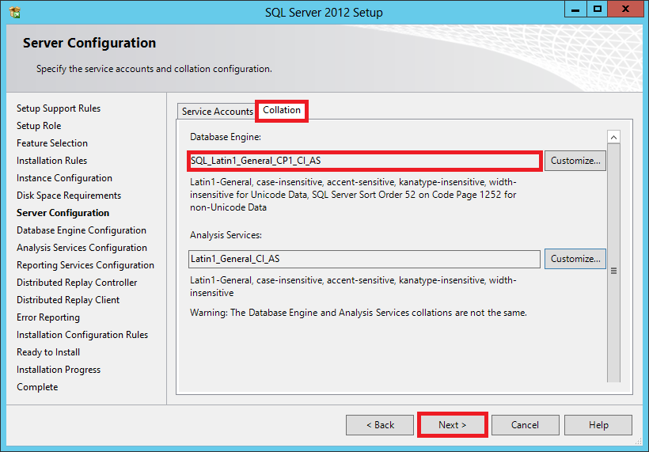Open Help for setup
This screenshot has width=649, height=452.
coord(598,425)
